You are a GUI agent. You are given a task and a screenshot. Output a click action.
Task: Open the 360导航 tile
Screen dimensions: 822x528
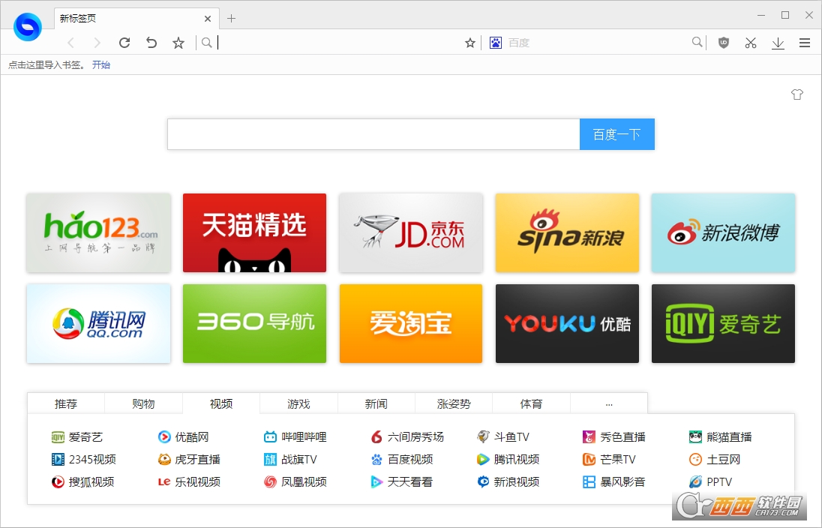coord(254,323)
